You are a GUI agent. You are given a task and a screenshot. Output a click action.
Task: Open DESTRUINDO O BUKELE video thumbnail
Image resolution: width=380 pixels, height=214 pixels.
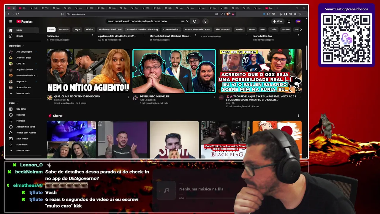pyautogui.click(x=174, y=71)
